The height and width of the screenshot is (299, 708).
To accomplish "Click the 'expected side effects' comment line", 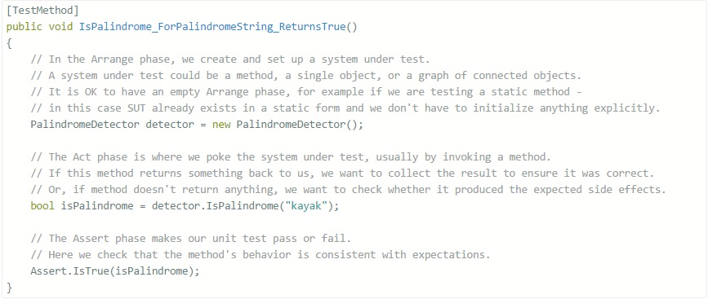I will 348,189.
